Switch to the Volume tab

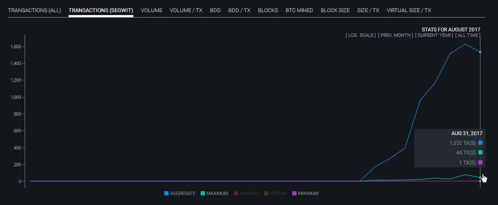(x=151, y=10)
